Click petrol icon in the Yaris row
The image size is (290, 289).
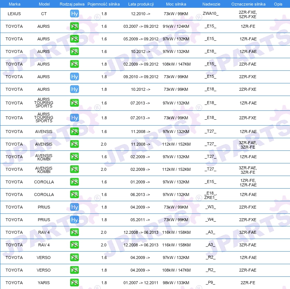75,283
